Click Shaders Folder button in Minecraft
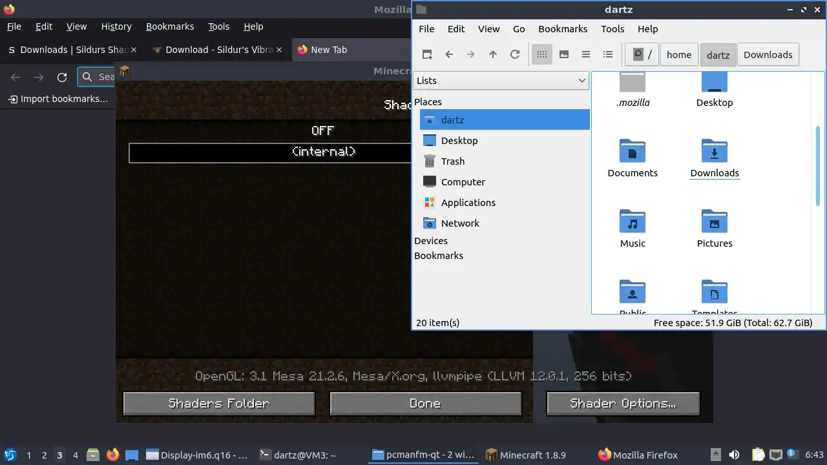Screen dimensions: 827x465 pyautogui.click(x=219, y=404)
